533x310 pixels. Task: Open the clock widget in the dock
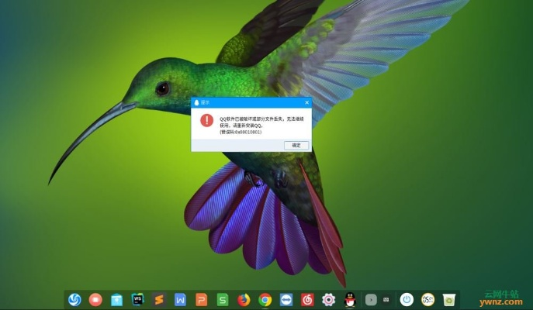(427, 299)
